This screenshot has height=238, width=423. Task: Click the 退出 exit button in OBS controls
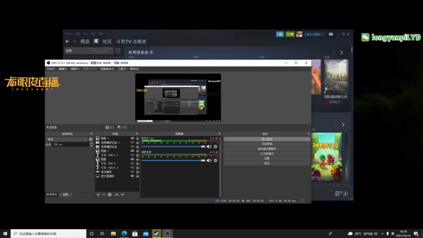click(x=267, y=163)
